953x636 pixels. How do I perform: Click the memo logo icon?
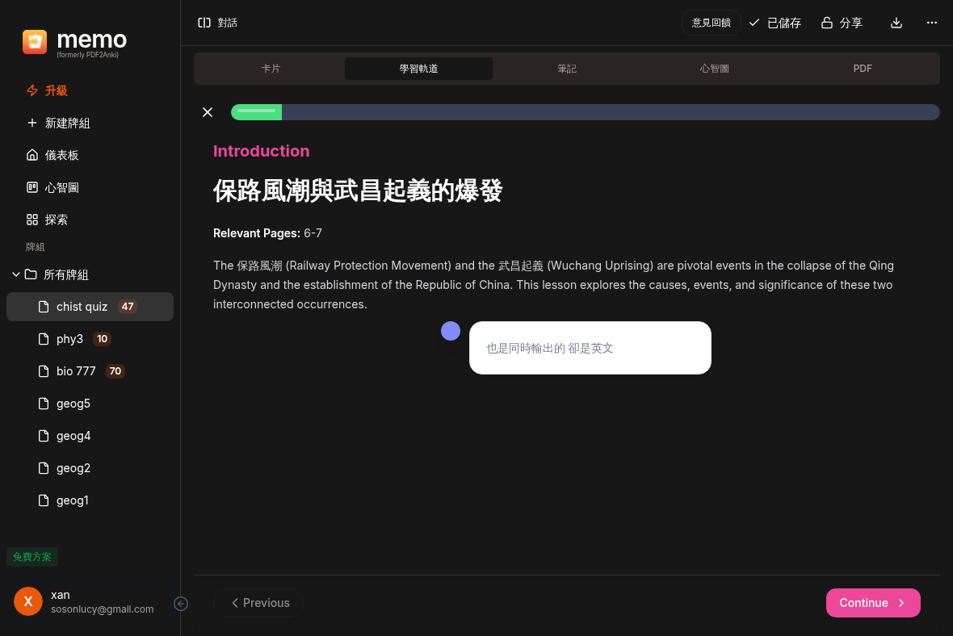point(35,42)
